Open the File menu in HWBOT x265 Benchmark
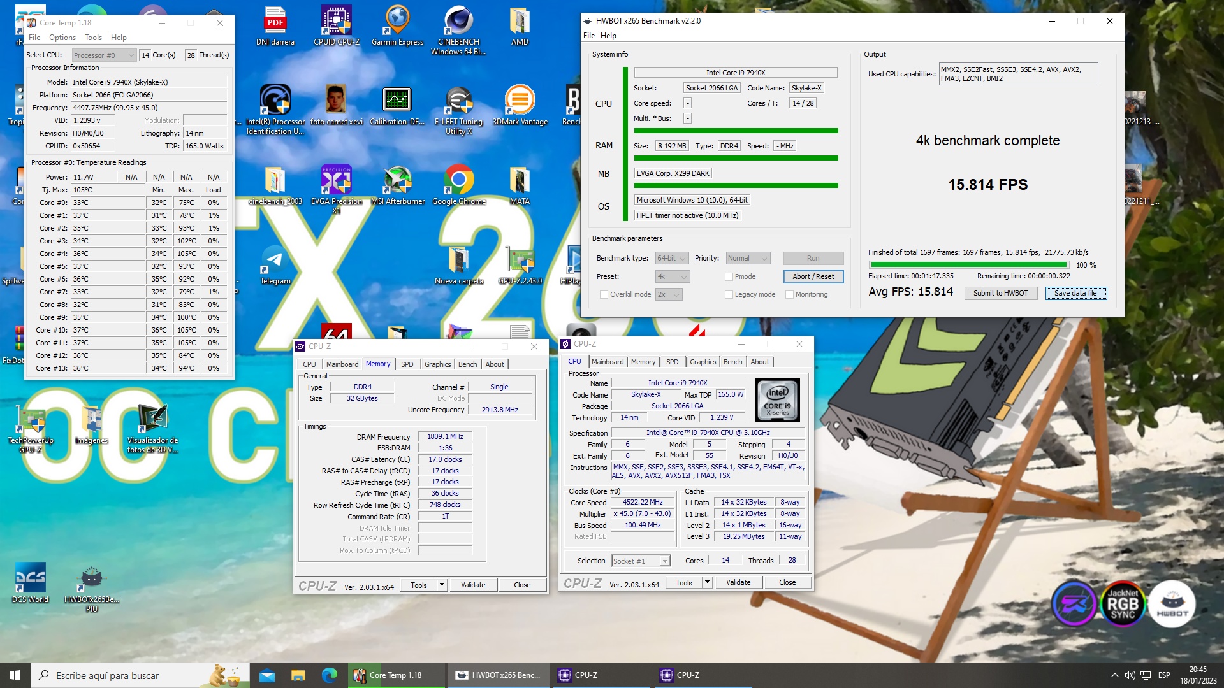The width and height of the screenshot is (1224, 688). [x=589, y=36]
